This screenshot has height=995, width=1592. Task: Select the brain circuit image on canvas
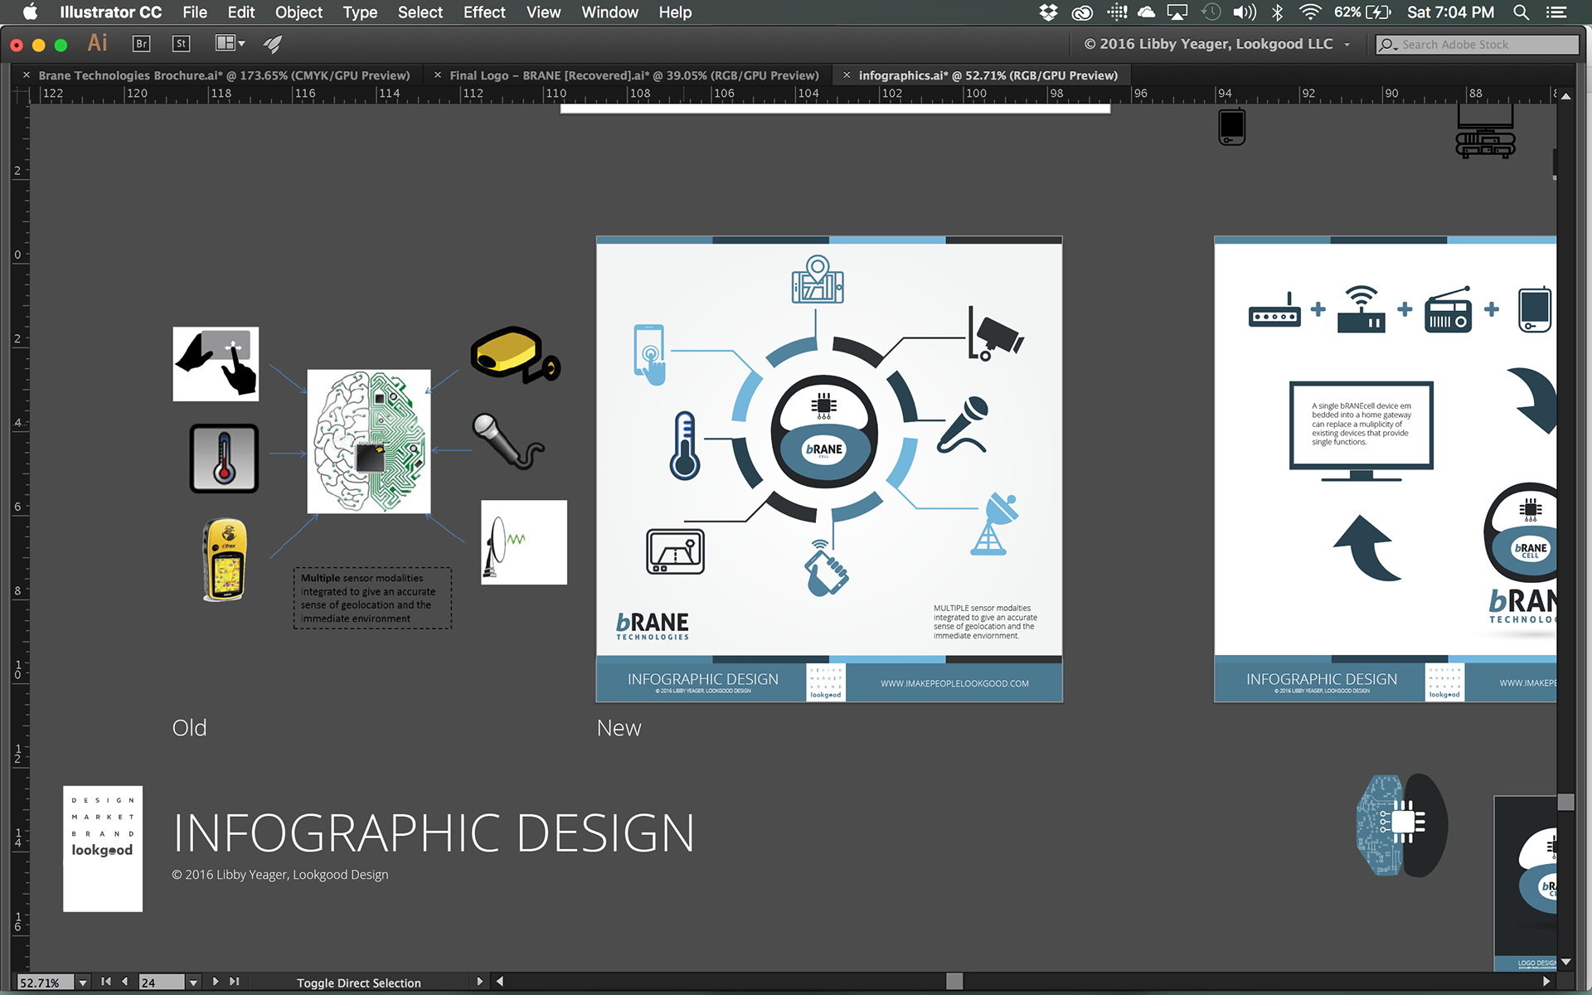[x=369, y=441]
